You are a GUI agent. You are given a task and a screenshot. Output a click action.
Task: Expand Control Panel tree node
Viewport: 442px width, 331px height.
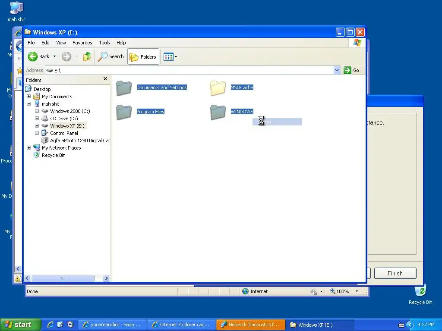pyautogui.click(x=37, y=133)
